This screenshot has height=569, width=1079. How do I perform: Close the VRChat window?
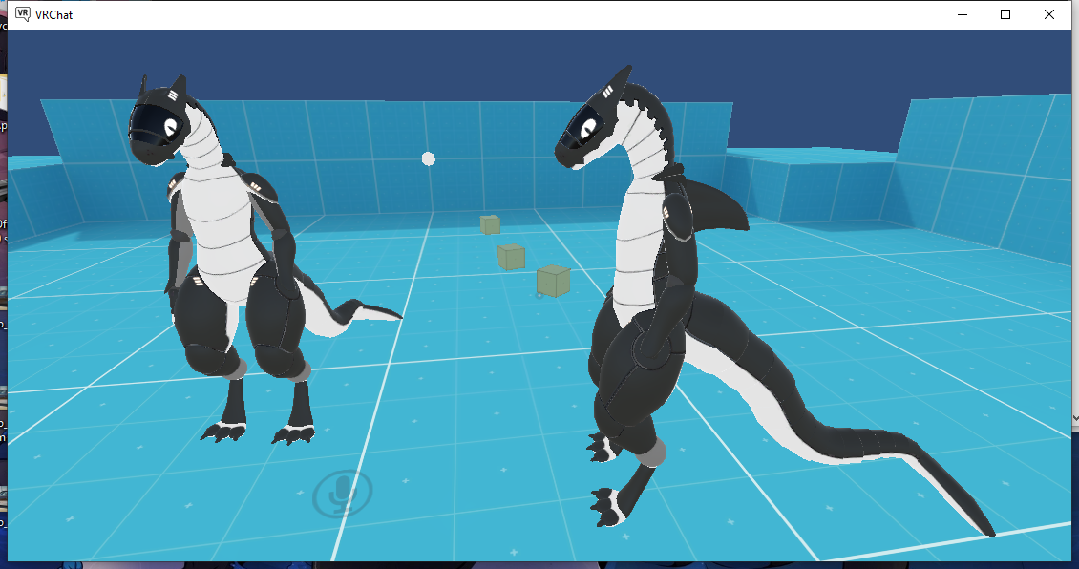click(x=1049, y=14)
